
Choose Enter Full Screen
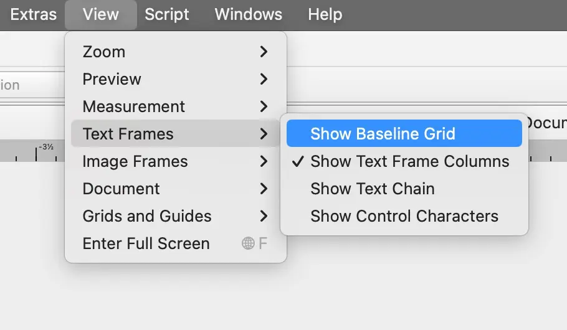pos(146,243)
